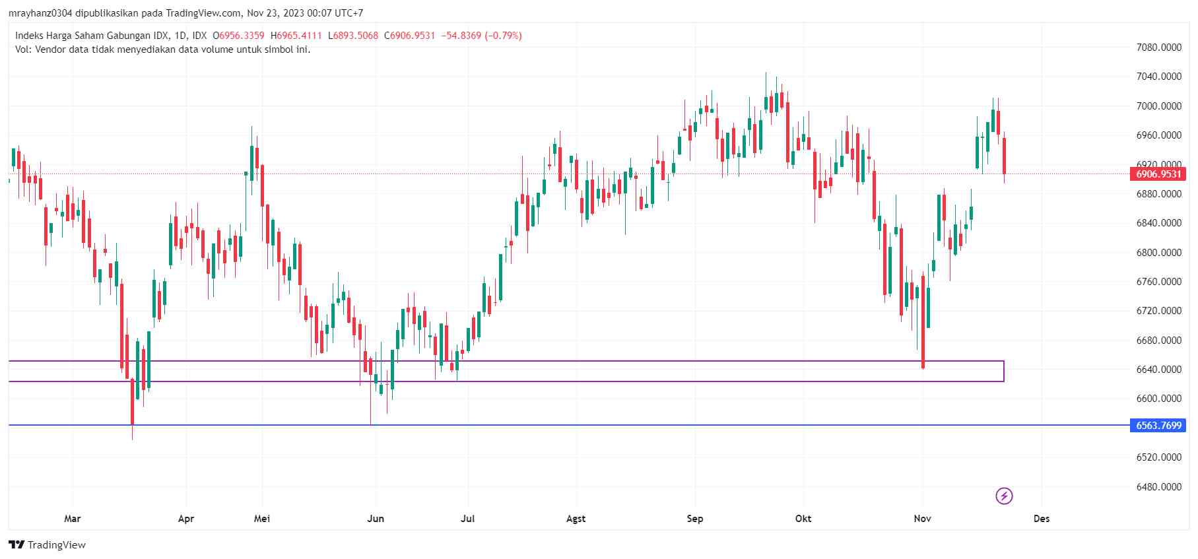Image resolution: width=1198 pixels, height=559 pixels.
Task: Click the Nov label on time axis
Action: pyautogui.click(x=922, y=519)
